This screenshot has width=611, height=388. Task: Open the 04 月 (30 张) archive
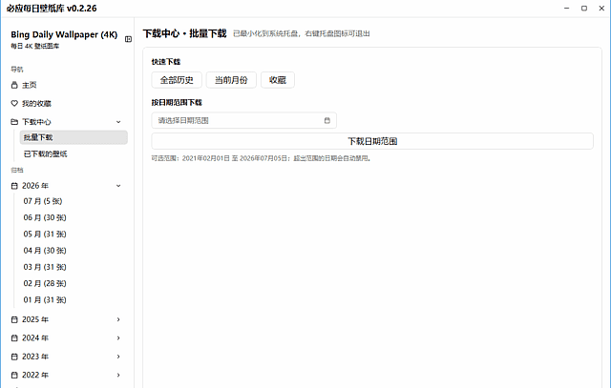tap(74, 251)
